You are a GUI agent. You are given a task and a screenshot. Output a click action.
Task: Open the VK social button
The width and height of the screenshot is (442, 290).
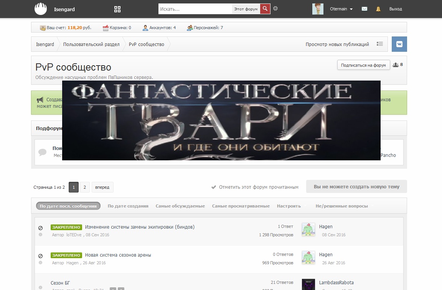(x=399, y=44)
